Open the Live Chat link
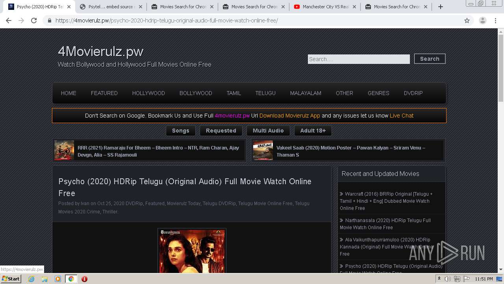This screenshot has height=284, width=504. point(402,116)
